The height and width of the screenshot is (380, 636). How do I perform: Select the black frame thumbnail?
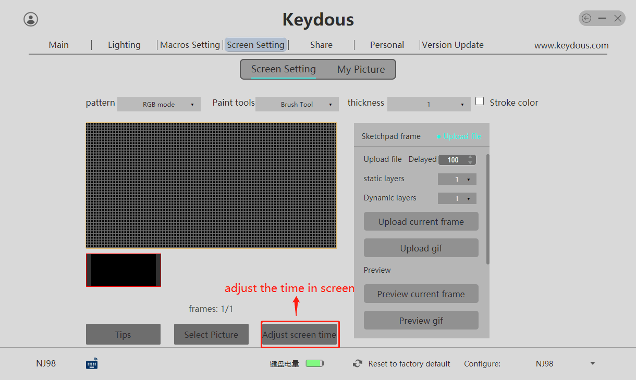(x=124, y=270)
